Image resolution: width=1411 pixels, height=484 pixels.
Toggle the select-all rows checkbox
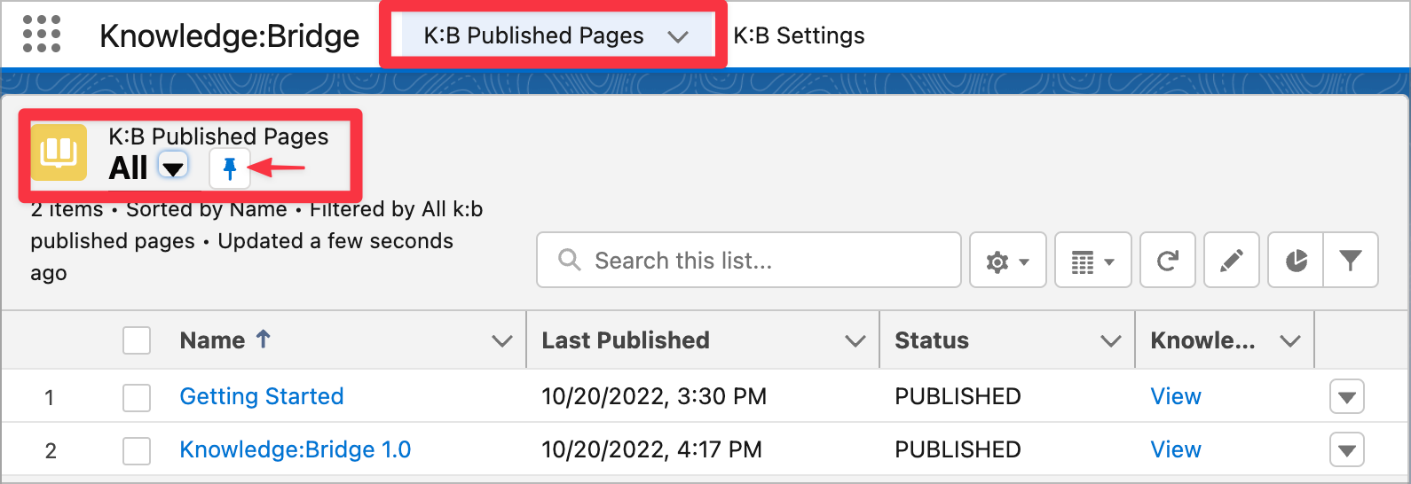point(137,340)
